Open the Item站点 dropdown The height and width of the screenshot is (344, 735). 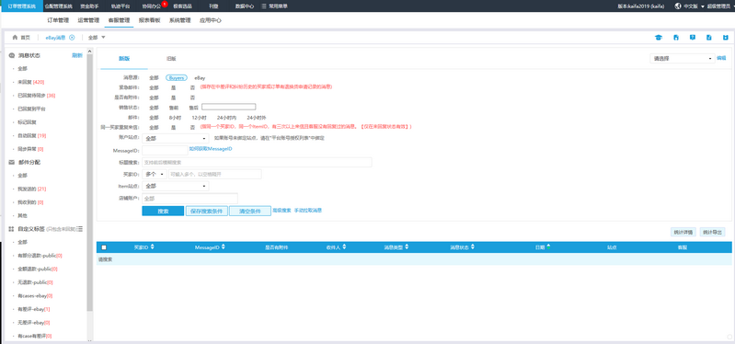176,186
